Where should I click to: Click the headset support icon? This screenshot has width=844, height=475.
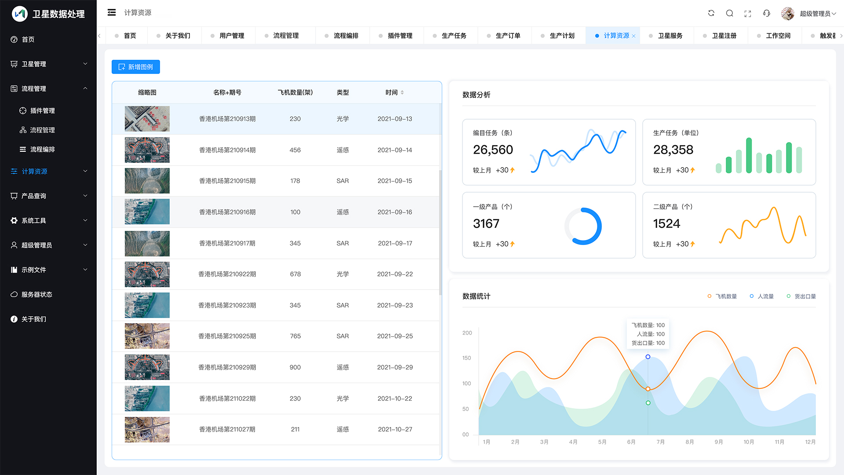[767, 13]
